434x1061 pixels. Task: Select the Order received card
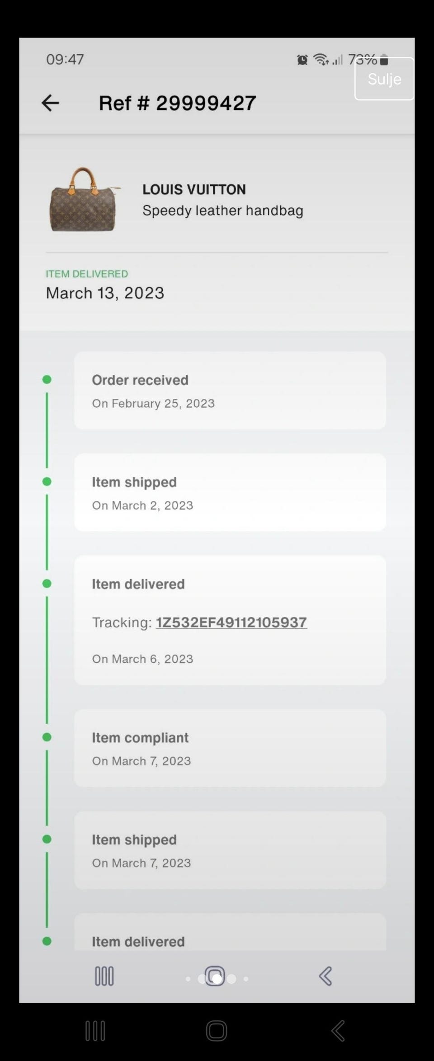(230, 391)
